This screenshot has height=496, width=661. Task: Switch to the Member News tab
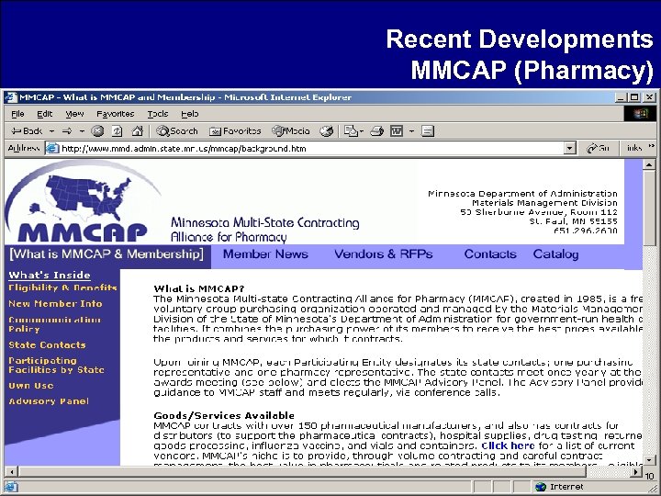point(265,254)
